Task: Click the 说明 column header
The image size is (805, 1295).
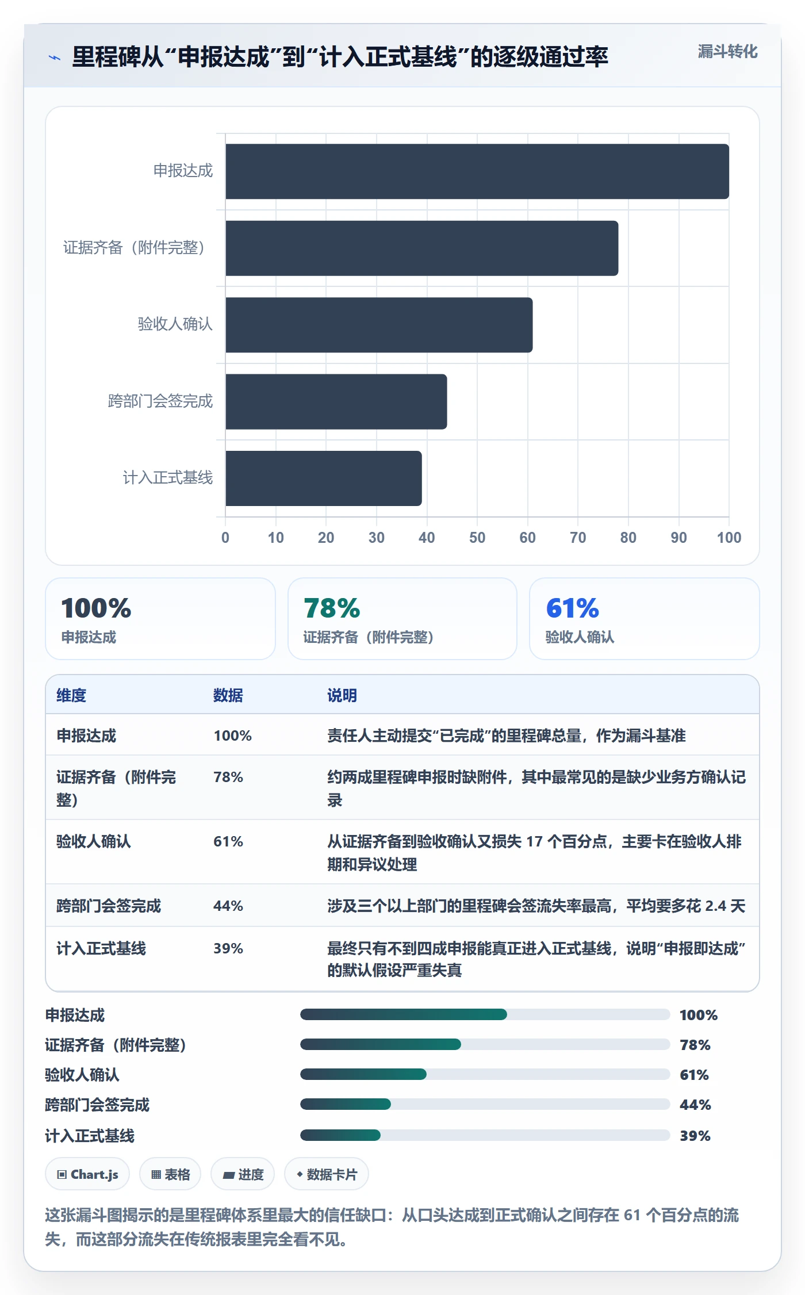Action: click(342, 695)
